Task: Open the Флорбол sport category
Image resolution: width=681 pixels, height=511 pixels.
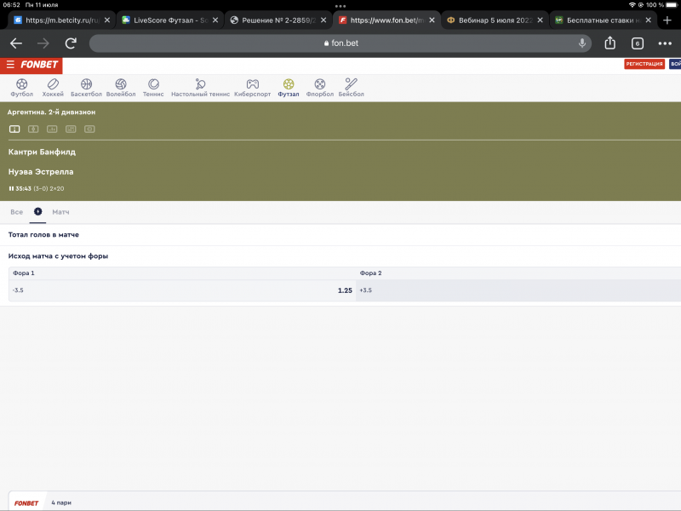Action: [319, 87]
